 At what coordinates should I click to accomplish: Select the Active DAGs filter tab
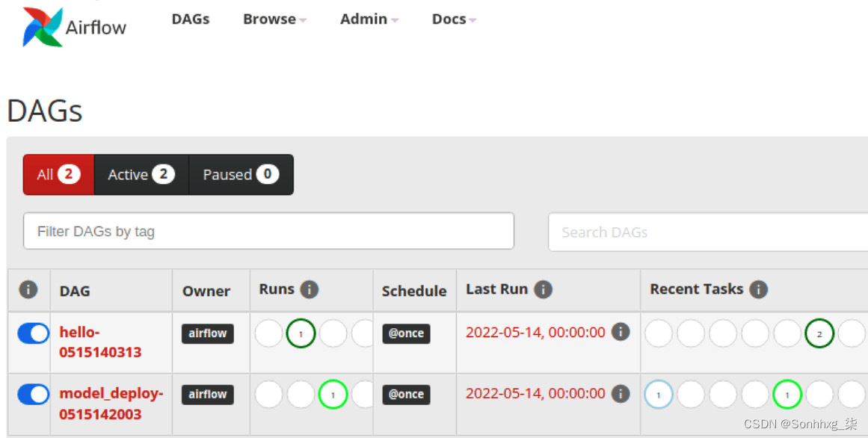[141, 174]
